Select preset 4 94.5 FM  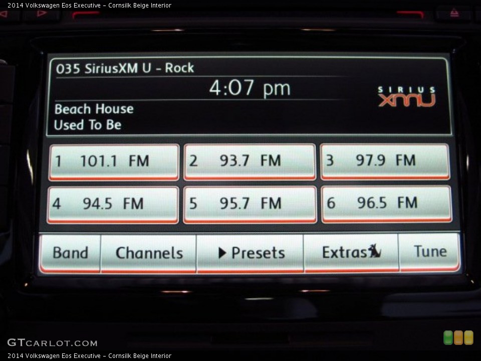[113, 205]
